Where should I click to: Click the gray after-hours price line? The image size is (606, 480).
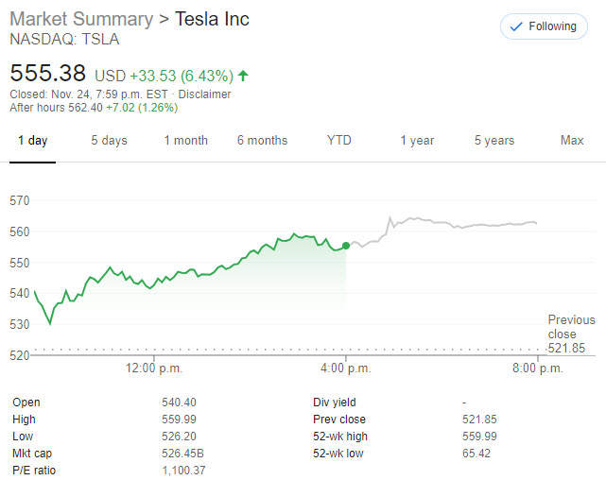click(x=454, y=223)
